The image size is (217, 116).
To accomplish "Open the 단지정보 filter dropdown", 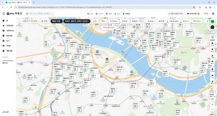I will (114, 21).
